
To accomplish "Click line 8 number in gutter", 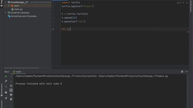I will pos(53,29).
